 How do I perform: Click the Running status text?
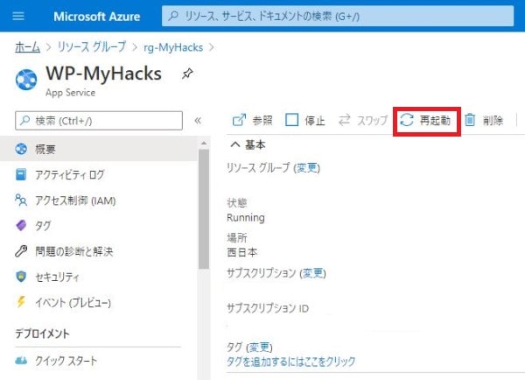point(246,218)
